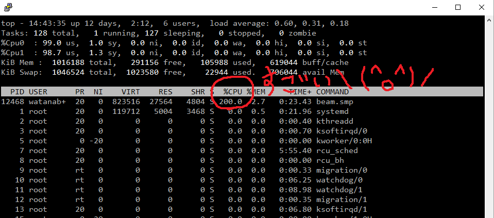Screen dimensions: 494x218
Task: Click the PuTTY icon in title bar
Action: 9,7
